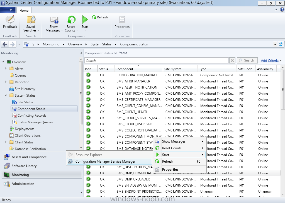This screenshot has height=203, width=285.
Task: Click the Search button
Action: pyautogui.click(x=247, y=60)
